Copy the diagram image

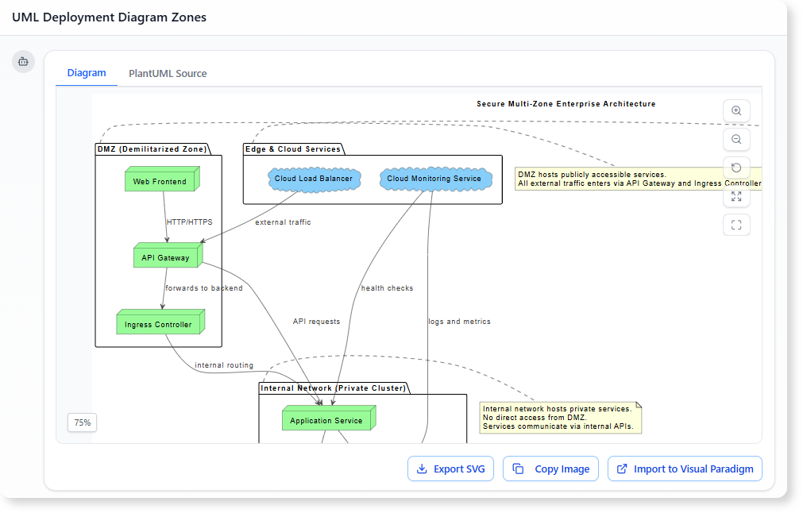(550, 469)
